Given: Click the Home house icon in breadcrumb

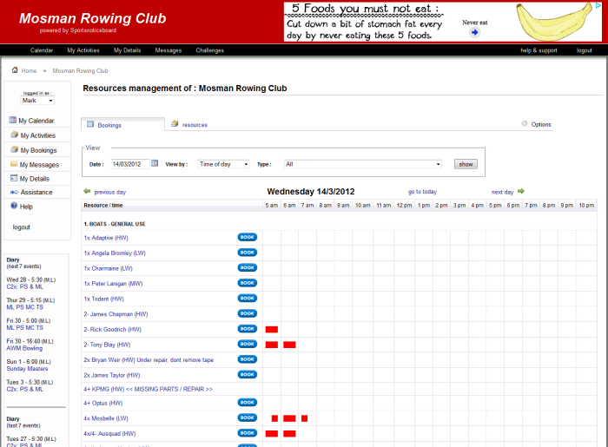Looking at the screenshot, I should (x=15, y=70).
